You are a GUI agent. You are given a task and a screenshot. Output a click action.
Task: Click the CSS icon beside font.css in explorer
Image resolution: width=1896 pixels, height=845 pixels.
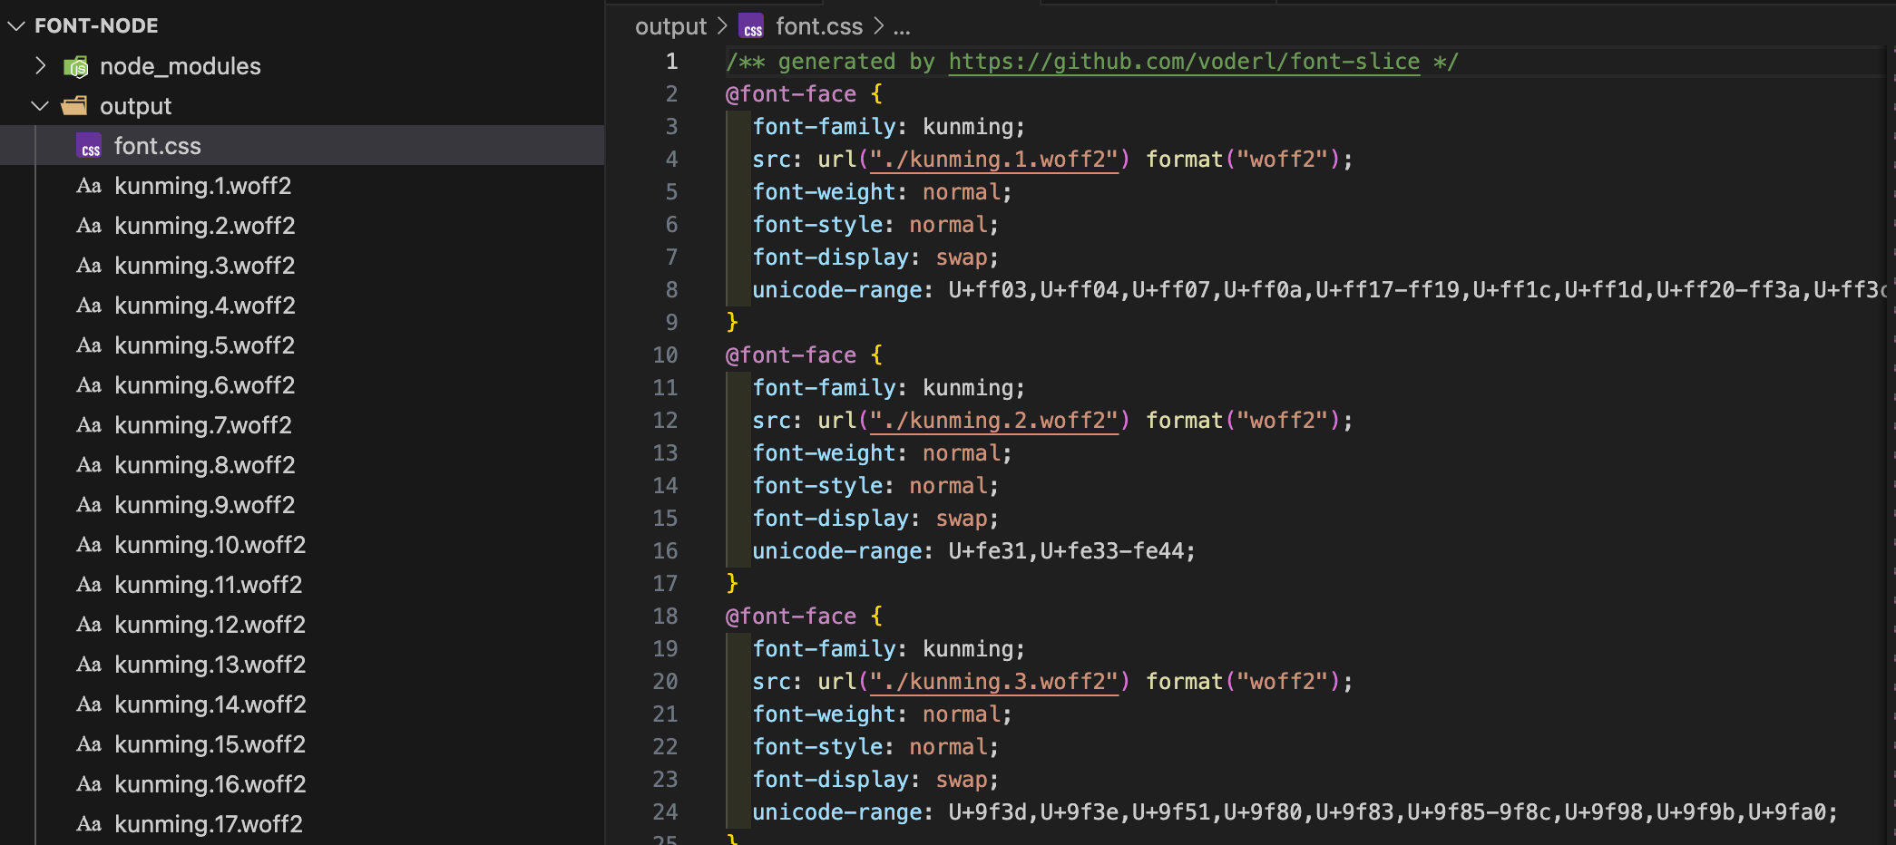(x=90, y=147)
